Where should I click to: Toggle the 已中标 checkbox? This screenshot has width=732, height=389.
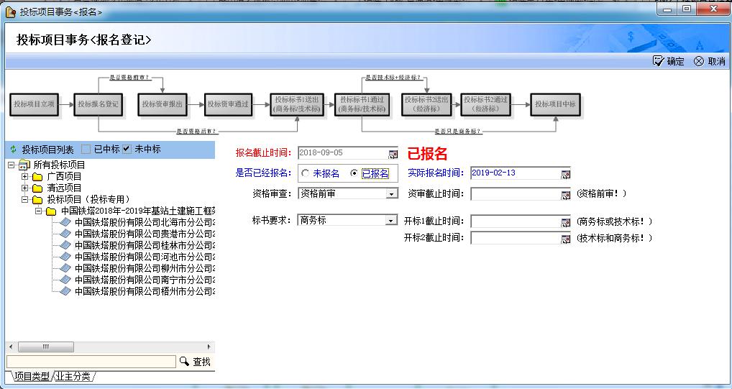point(86,150)
